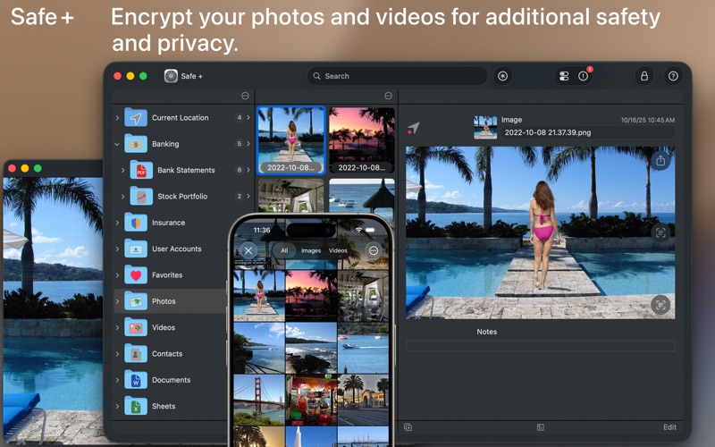The image size is (715, 447).
Task: Click the small image preview beside file name
Action: point(485,127)
